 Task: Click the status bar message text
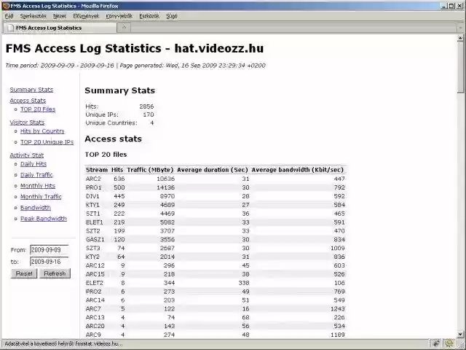pyautogui.click(x=63, y=343)
